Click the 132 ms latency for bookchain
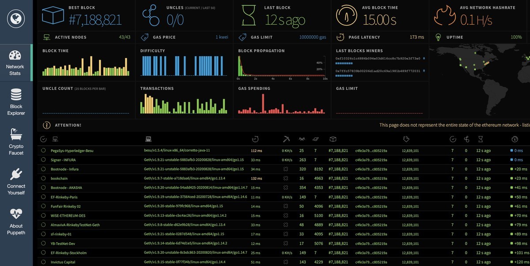Screen dimensions: 530x266 coord(256,178)
